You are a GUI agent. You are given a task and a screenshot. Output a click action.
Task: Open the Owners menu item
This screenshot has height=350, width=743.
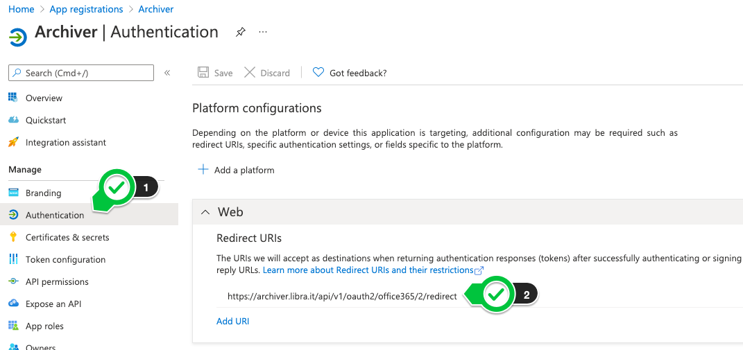(41, 347)
